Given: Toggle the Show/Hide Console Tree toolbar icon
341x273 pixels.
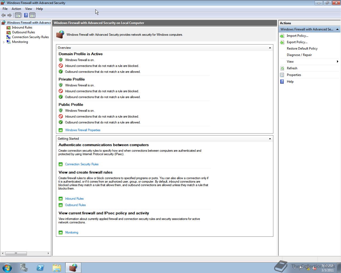Looking at the screenshot, I should coord(18,15).
